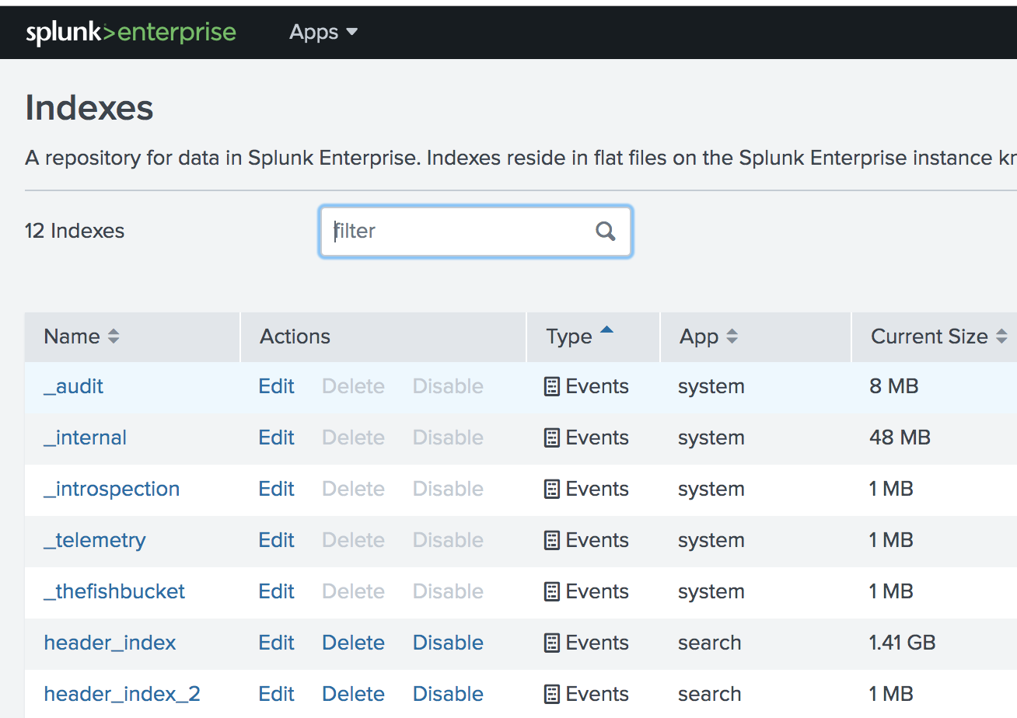
Task: Edit the header_index_2 index
Action: tap(276, 694)
